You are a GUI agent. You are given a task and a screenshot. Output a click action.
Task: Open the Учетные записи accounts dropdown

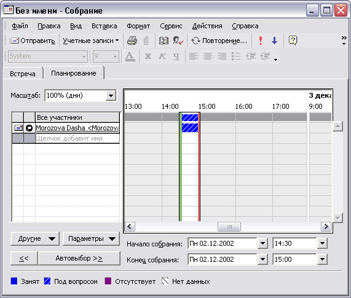(90, 41)
